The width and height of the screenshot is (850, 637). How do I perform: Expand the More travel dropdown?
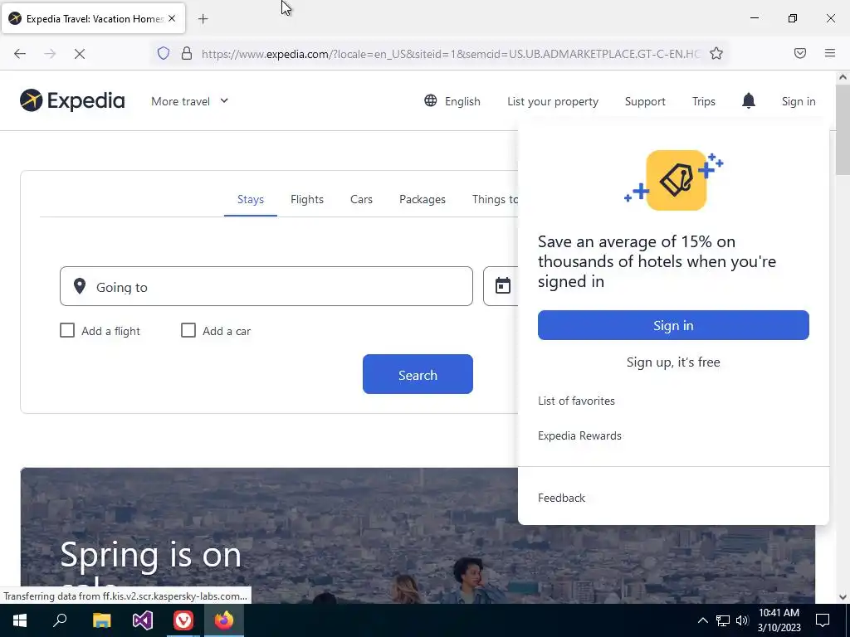[x=190, y=101]
